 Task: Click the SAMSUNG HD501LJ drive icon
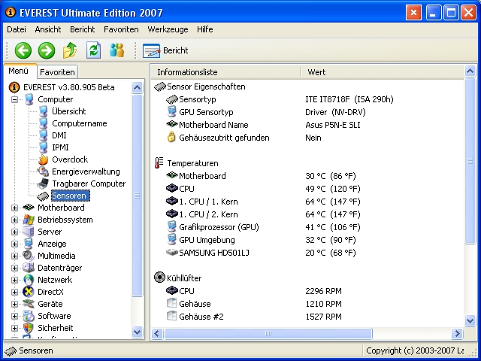pos(172,253)
